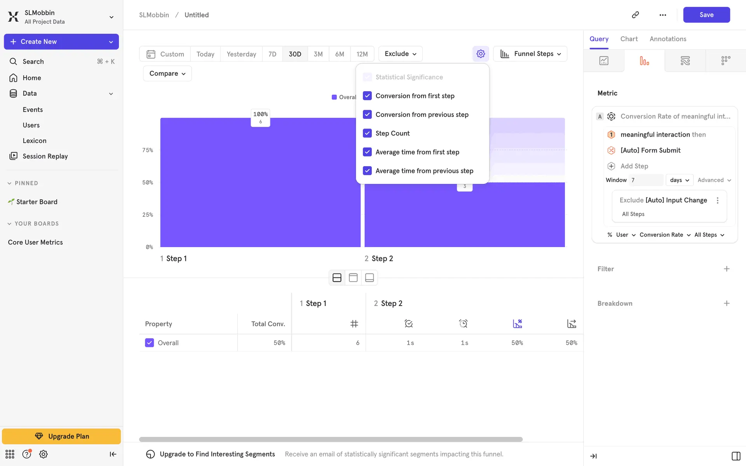This screenshot has height=466, width=746.
Task: Open the three-dot more options menu
Action: click(663, 15)
